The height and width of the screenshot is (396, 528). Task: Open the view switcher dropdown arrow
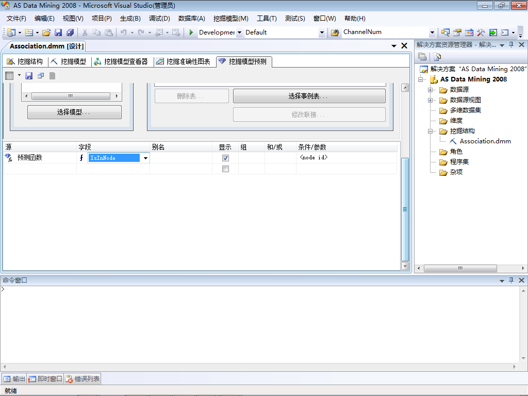point(19,75)
